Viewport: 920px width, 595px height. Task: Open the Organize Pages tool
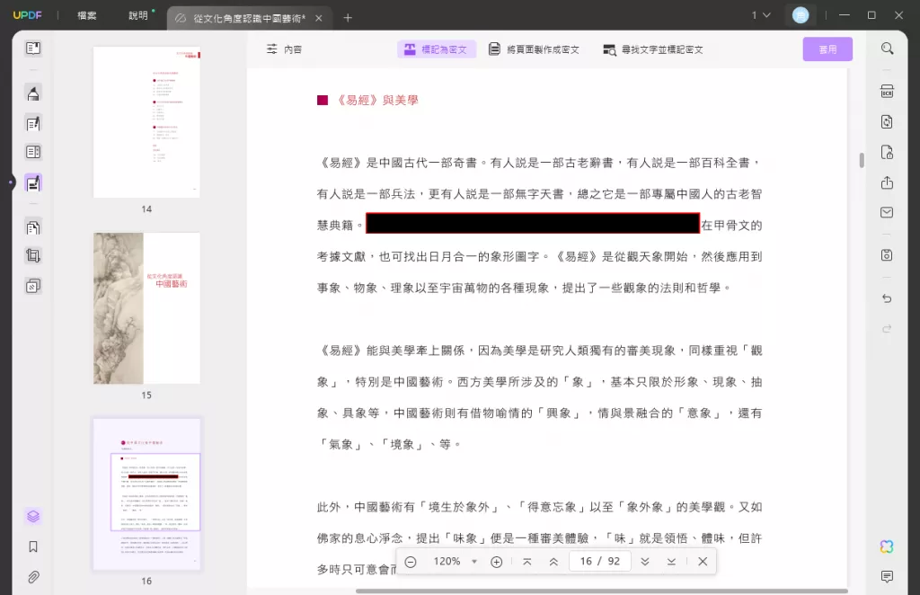pyautogui.click(x=33, y=227)
